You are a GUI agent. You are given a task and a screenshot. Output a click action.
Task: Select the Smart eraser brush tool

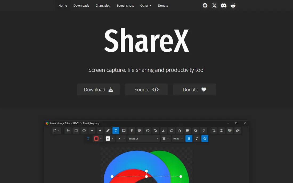(x=164, y=131)
